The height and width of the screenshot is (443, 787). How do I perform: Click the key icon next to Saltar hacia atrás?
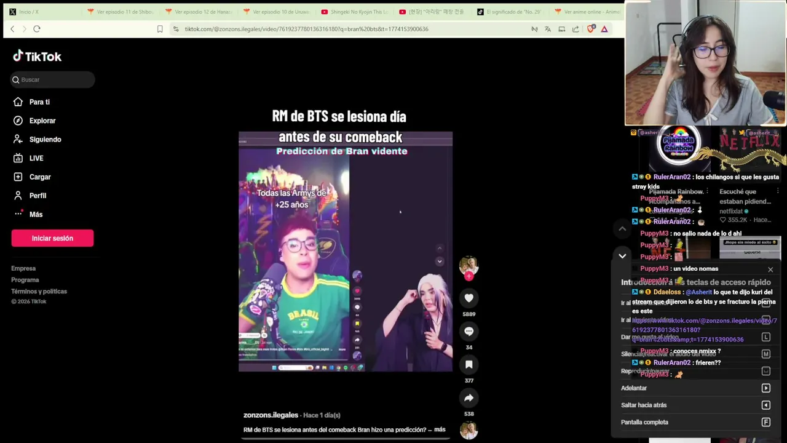pos(766,405)
